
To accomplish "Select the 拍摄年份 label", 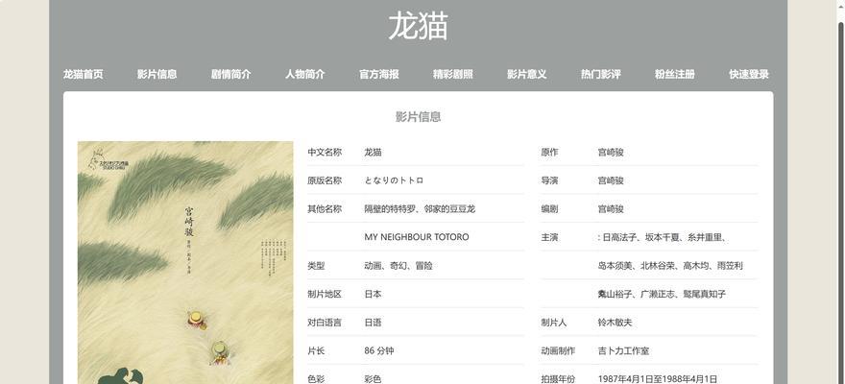I will [x=558, y=378].
